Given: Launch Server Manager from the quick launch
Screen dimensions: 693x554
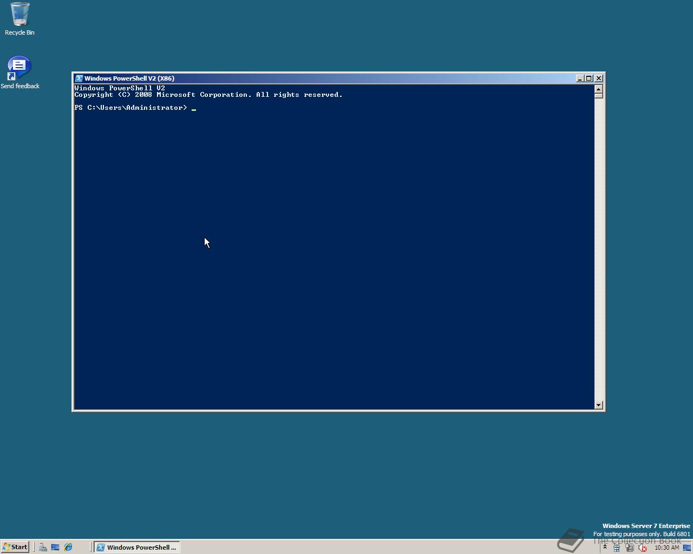Looking at the screenshot, I should [43, 548].
